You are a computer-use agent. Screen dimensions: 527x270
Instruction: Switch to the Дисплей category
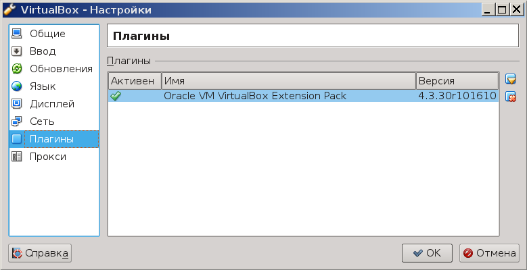(x=54, y=104)
